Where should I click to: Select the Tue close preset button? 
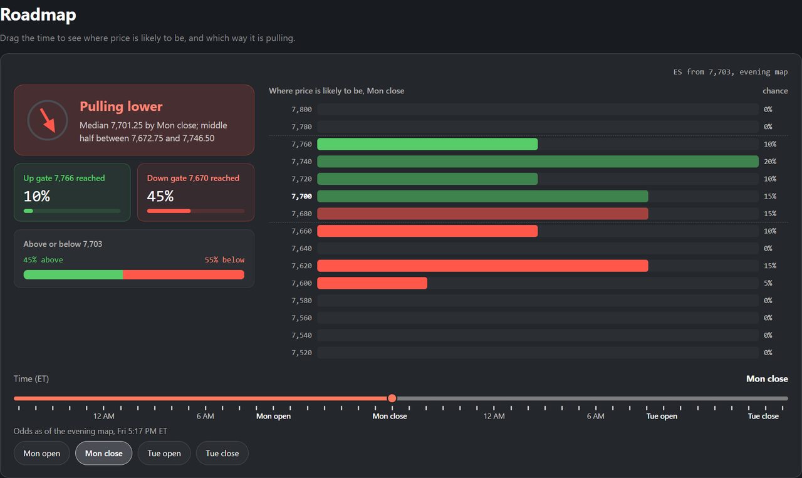pyautogui.click(x=222, y=454)
